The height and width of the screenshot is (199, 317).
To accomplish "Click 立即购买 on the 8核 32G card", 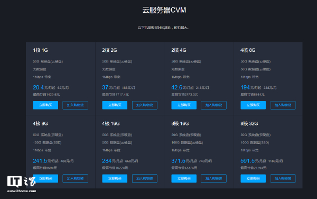I will [253, 178].
